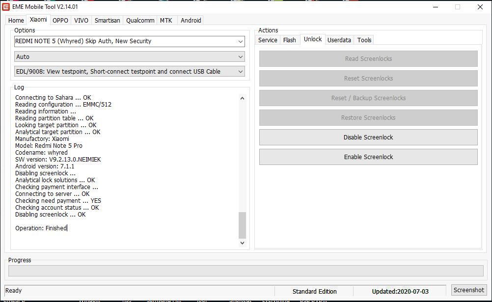This screenshot has width=492, height=302.
Task: Close the EME Mobile Tool window
Action: 480,7
